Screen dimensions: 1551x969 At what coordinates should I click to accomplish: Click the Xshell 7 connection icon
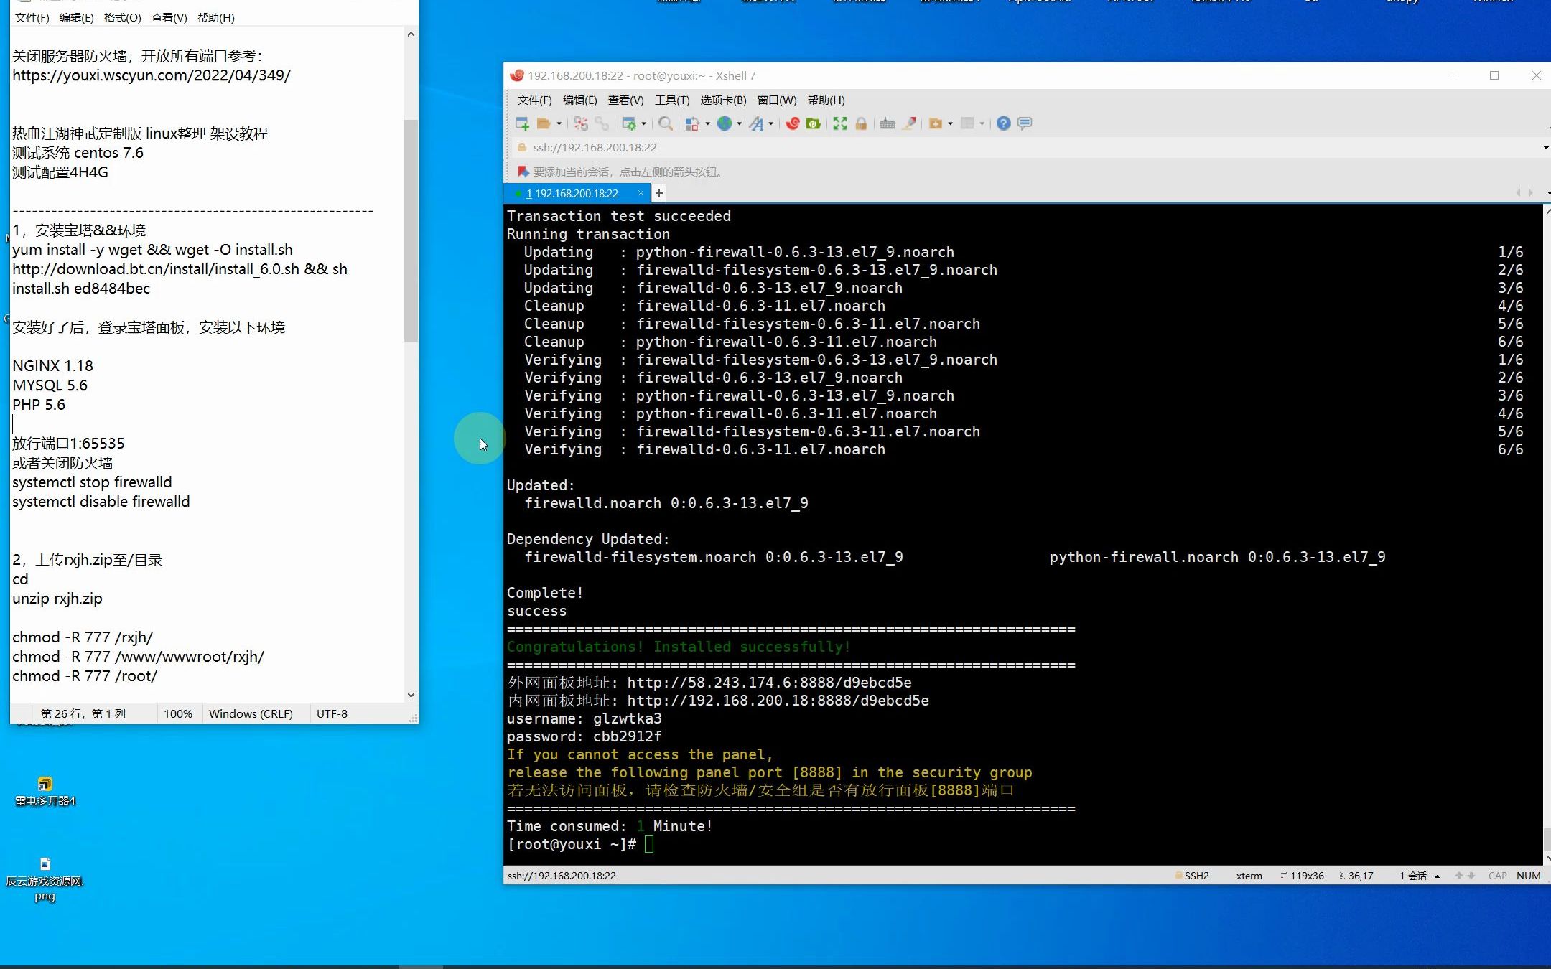tap(523, 123)
